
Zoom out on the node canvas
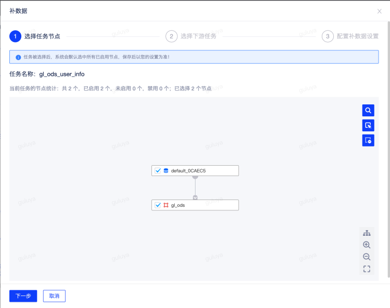[x=367, y=257]
